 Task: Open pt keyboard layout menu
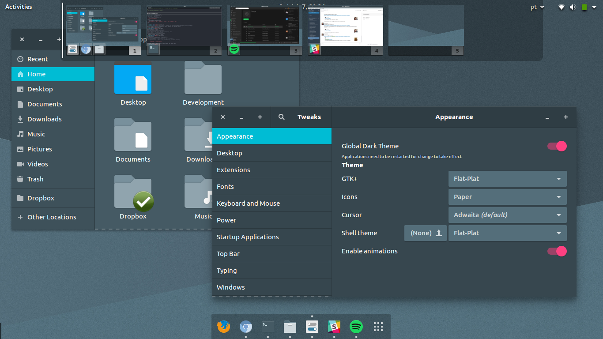click(537, 7)
